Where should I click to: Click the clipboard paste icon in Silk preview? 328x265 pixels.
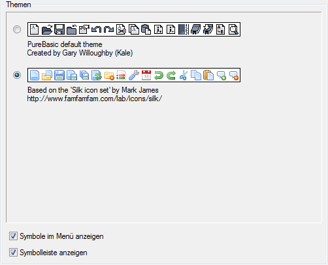point(208,75)
